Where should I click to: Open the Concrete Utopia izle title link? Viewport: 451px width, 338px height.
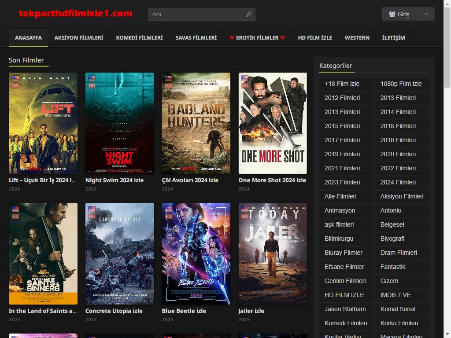tap(114, 311)
